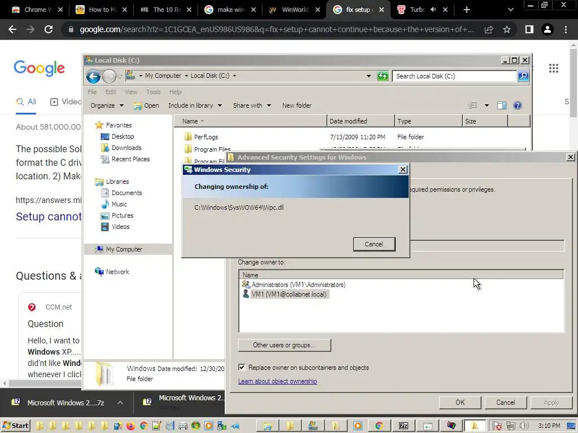Expand the My Computer breadcrumb arrow
This screenshot has width=578, height=433.
(186, 76)
